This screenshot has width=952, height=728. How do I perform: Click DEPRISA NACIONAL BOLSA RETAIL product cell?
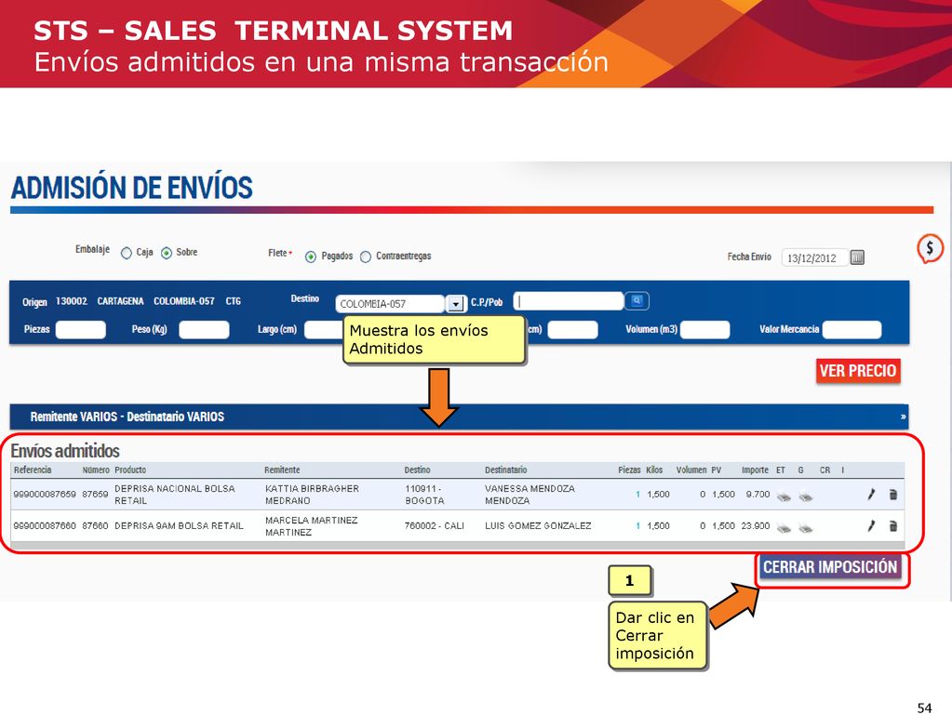click(175, 495)
